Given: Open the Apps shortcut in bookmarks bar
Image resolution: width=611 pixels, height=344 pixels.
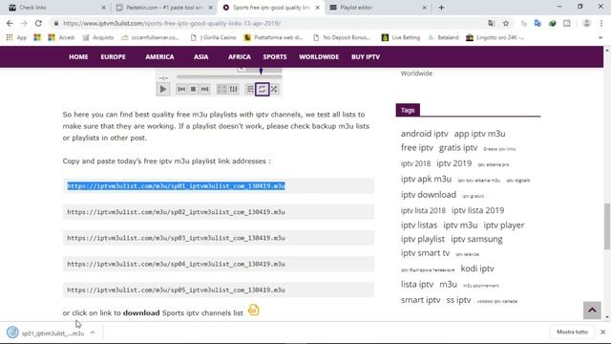Looking at the screenshot, I should pyautogui.click(x=16, y=37).
